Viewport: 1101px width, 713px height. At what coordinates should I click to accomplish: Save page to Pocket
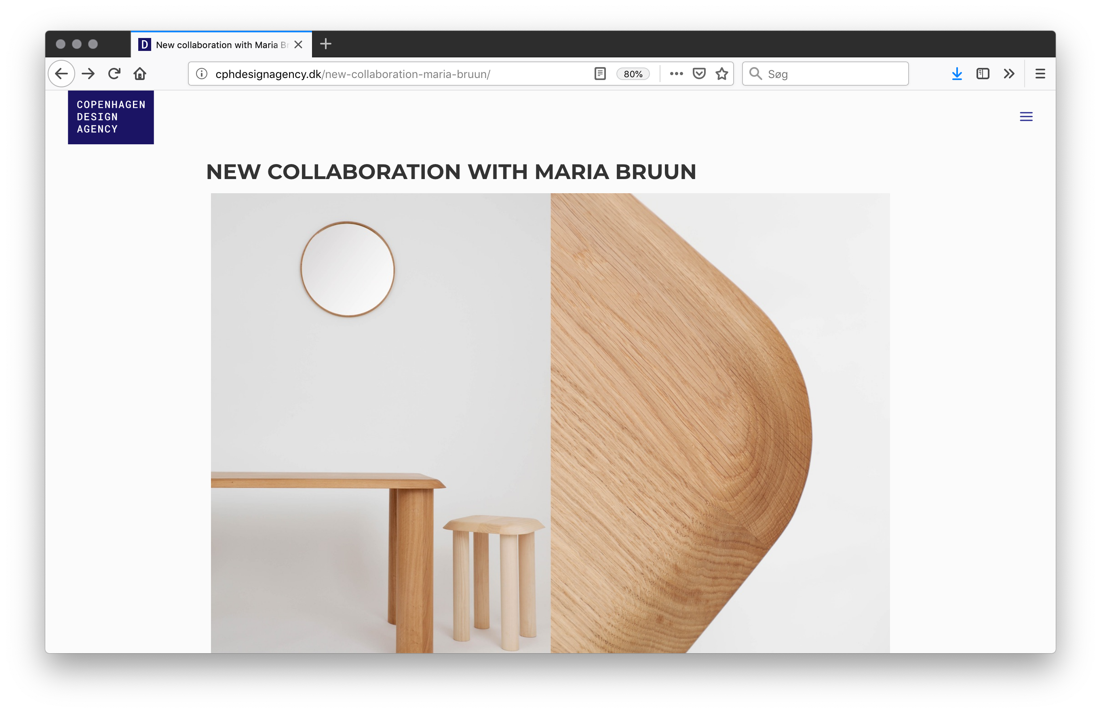coord(699,74)
